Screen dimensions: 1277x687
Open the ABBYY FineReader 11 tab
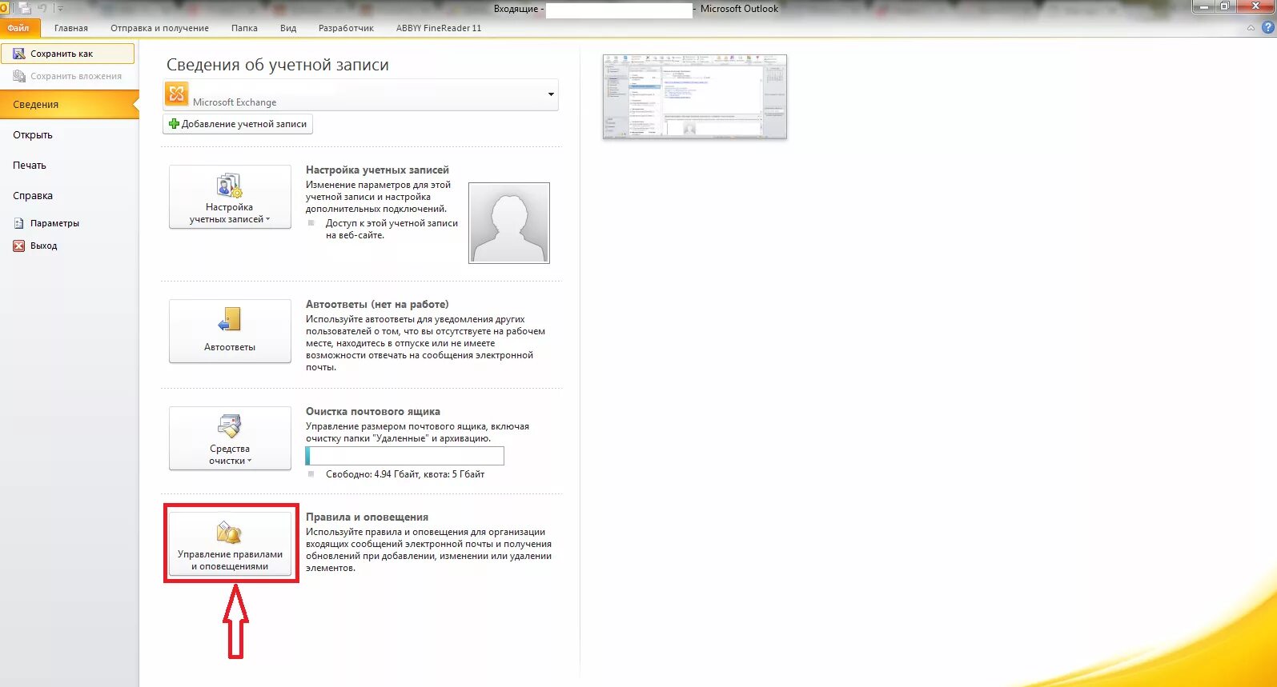point(439,28)
